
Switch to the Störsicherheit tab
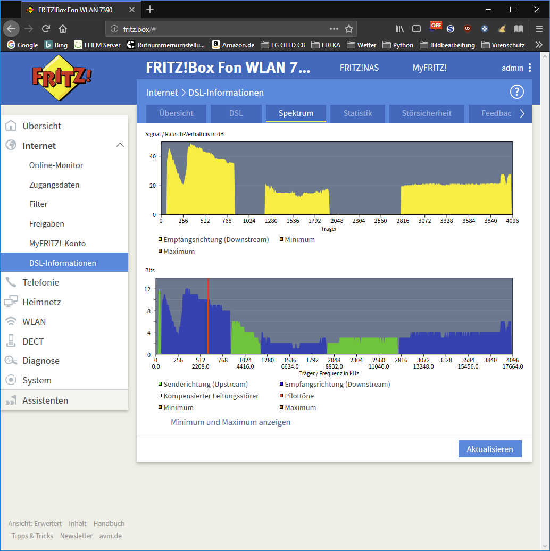pos(427,113)
